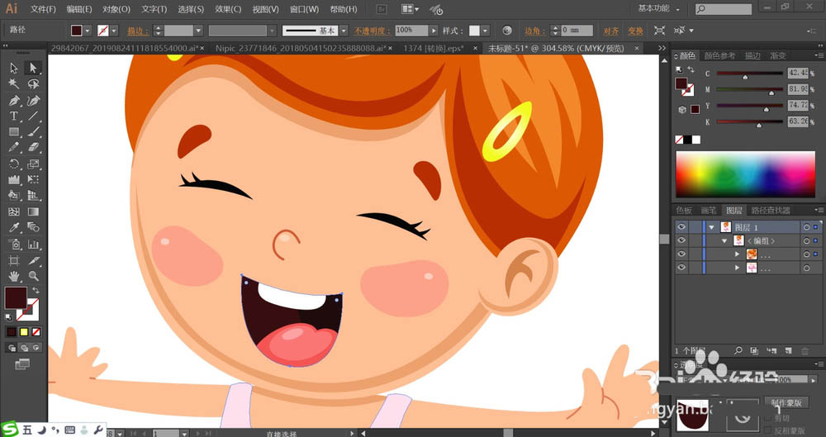This screenshot has height=437, width=826.
Task: Select the Column Graph tool
Action: [x=33, y=244]
